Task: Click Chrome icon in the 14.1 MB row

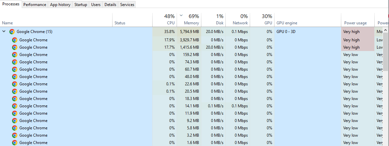Action: [15, 106]
